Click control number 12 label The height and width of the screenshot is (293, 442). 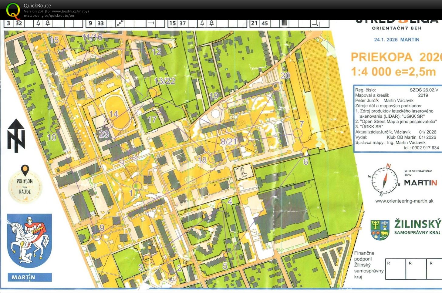pyautogui.click(x=157, y=52)
